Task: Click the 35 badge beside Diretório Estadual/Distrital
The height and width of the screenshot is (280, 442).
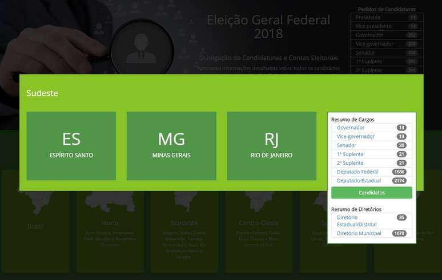Action: [401, 217]
